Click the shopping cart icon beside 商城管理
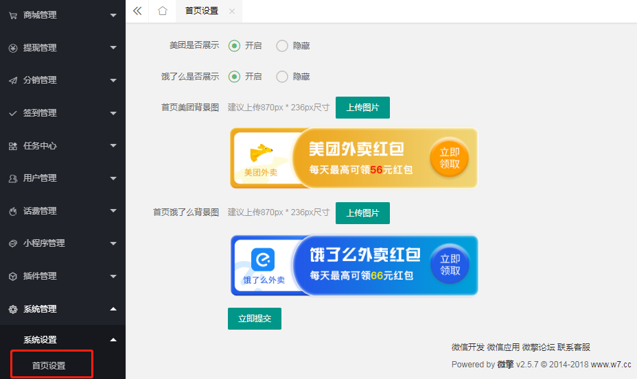Image resolution: width=637 pixels, height=379 pixels. [x=13, y=15]
